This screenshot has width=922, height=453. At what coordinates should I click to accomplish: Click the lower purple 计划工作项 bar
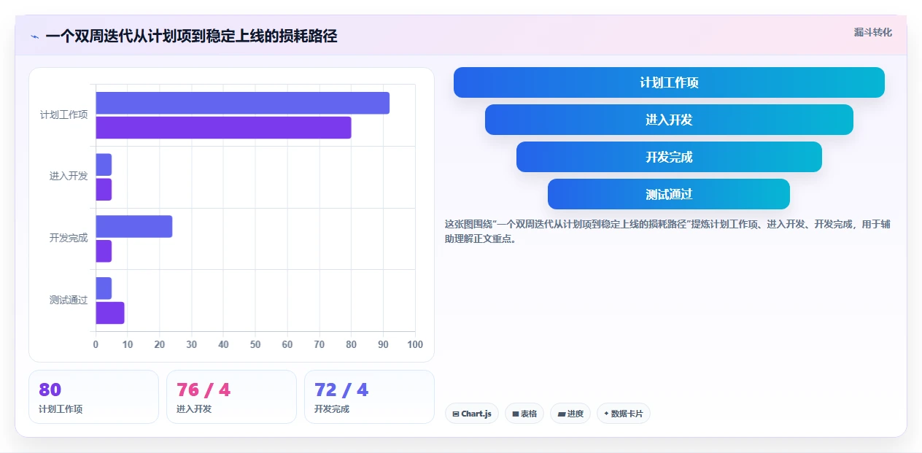point(223,128)
